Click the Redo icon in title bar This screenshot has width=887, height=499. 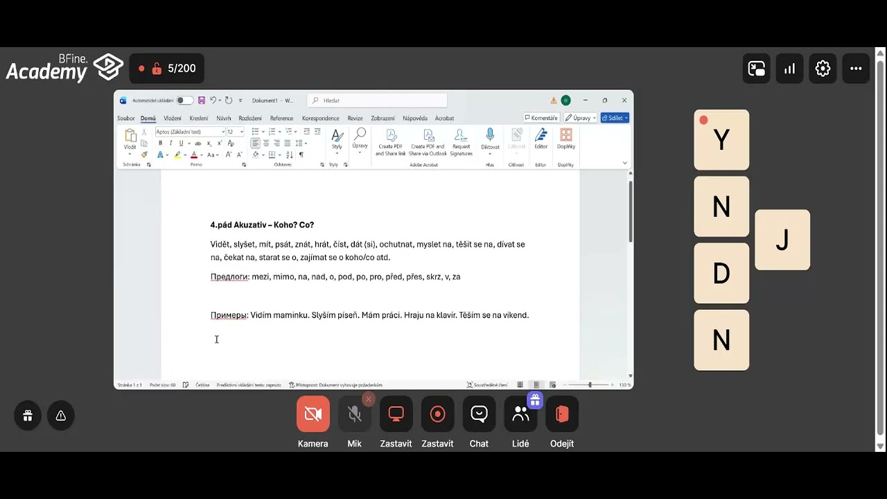[229, 100]
